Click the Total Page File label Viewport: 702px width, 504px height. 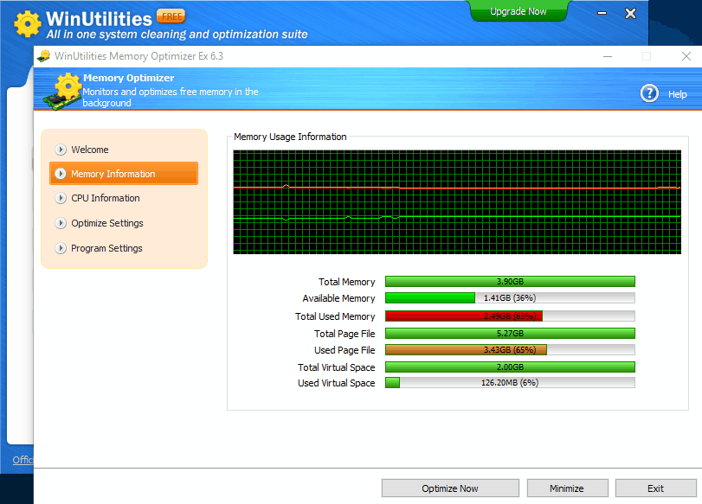click(x=345, y=334)
